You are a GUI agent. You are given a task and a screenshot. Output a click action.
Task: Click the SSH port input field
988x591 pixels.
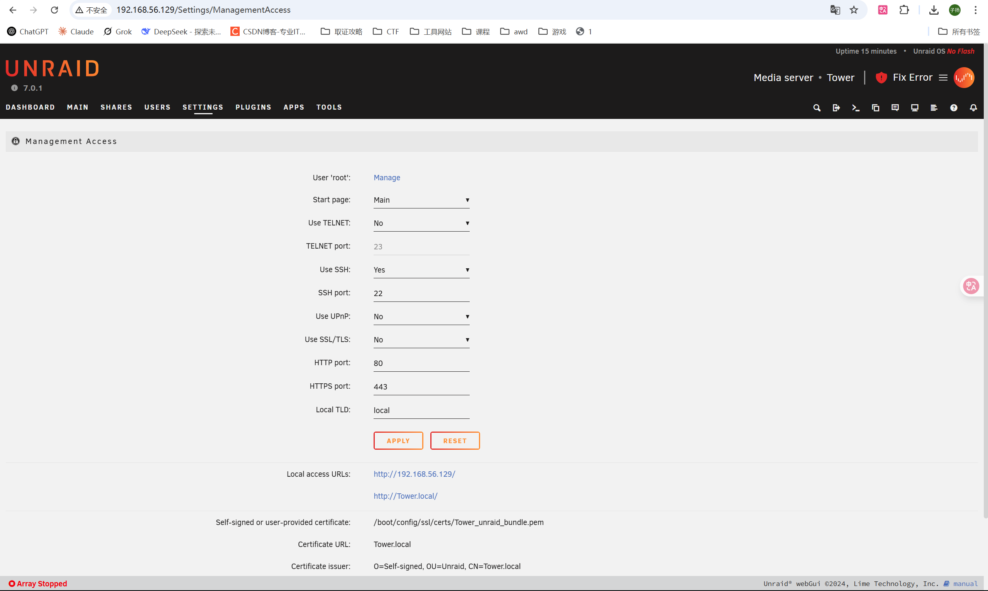coord(421,293)
